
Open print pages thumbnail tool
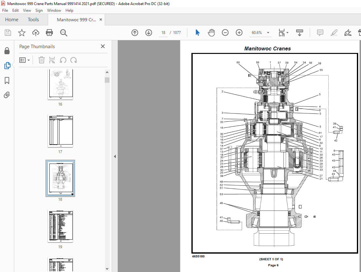click(x=52, y=60)
